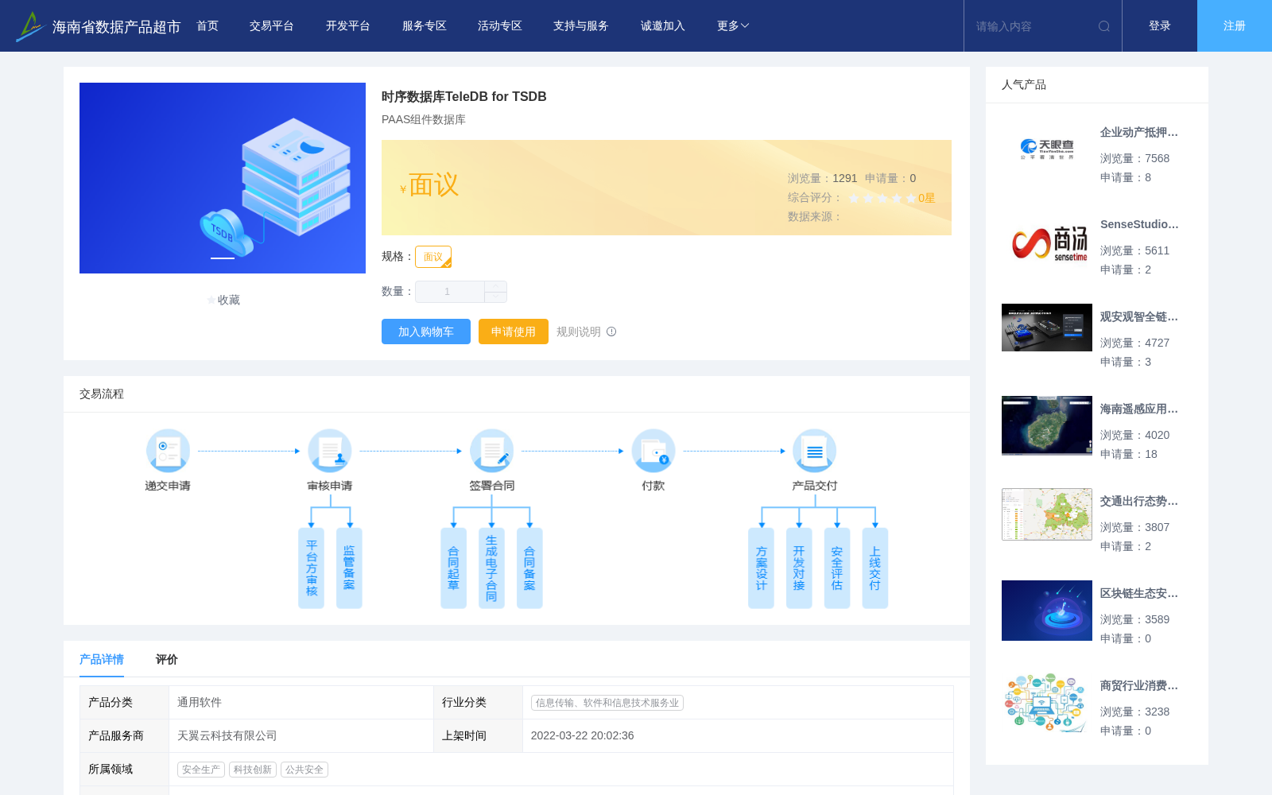The height and width of the screenshot is (795, 1272).
Task: Open 支持与服务 navigation item
Action: tap(581, 26)
